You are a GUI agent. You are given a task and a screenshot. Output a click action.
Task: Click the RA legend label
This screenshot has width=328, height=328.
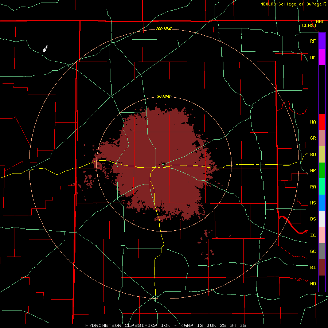[x=313, y=187]
